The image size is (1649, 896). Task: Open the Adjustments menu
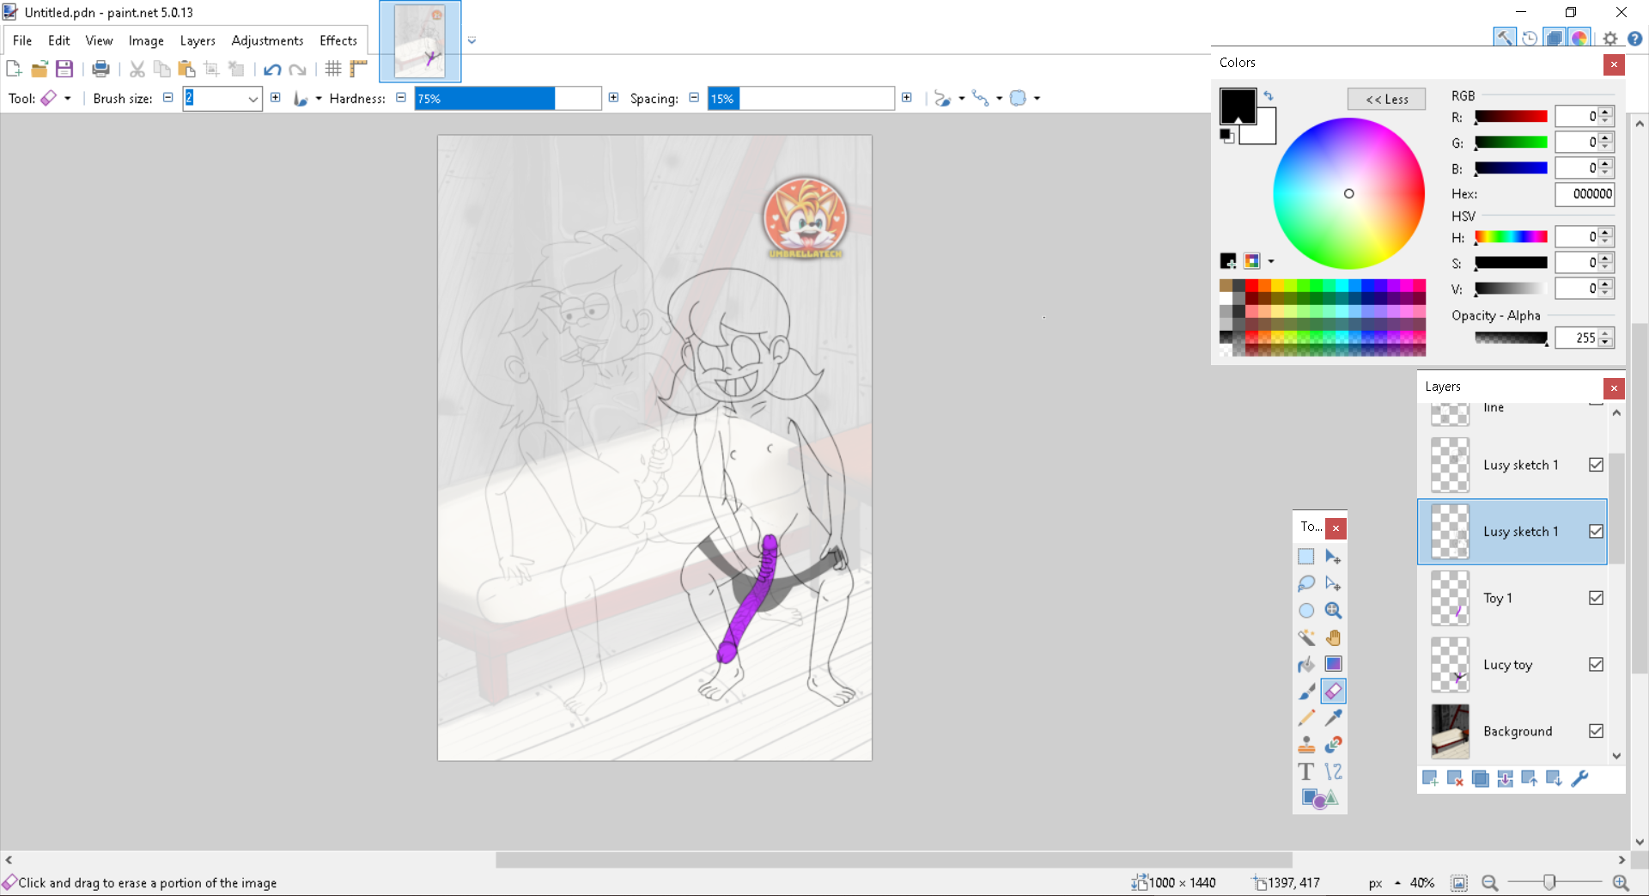pyautogui.click(x=267, y=40)
